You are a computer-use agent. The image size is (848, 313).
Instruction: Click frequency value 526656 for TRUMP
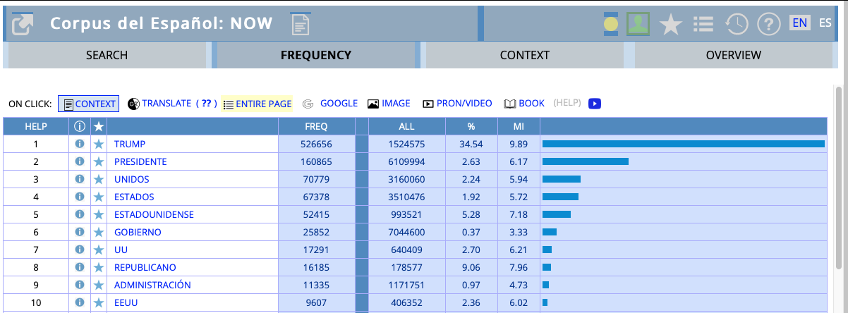317,144
